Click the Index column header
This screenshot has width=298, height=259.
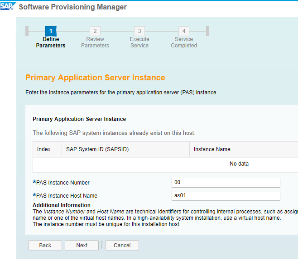(47, 149)
